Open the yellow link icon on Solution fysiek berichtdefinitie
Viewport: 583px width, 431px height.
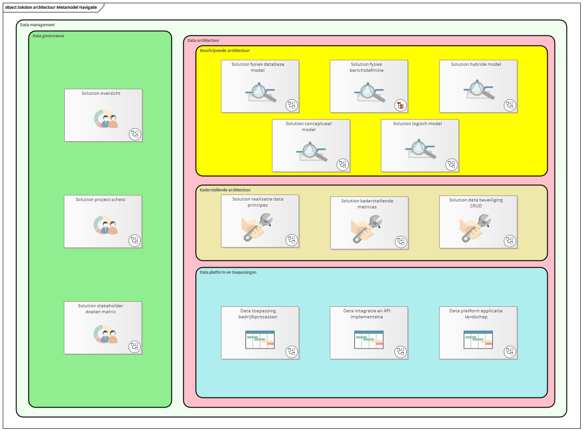[x=401, y=105]
